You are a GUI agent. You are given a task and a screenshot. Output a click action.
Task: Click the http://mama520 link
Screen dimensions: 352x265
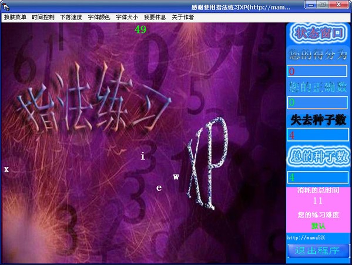(306, 237)
